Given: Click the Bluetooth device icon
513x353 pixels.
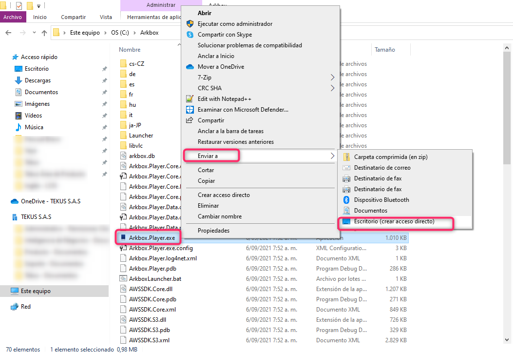Looking at the screenshot, I should [x=346, y=200].
